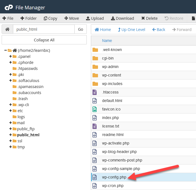Click the public_html path input field

pyautogui.click(x=44, y=29)
